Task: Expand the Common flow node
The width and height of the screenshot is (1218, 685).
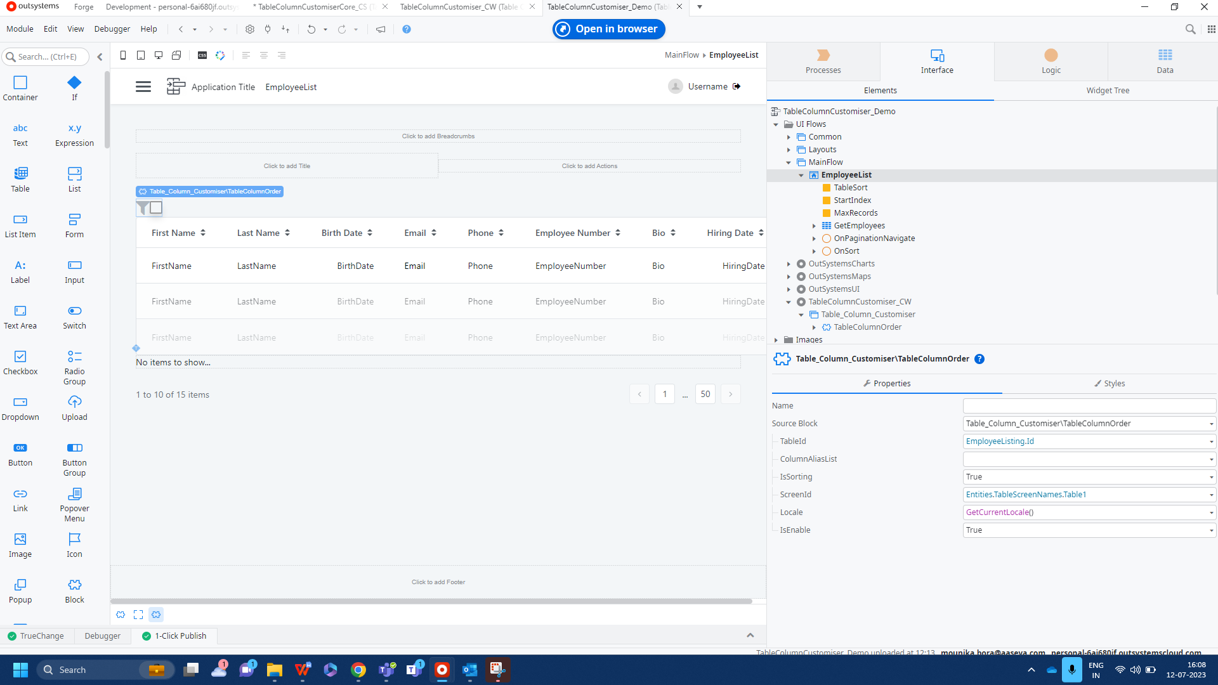Action: pyautogui.click(x=789, y=137)
